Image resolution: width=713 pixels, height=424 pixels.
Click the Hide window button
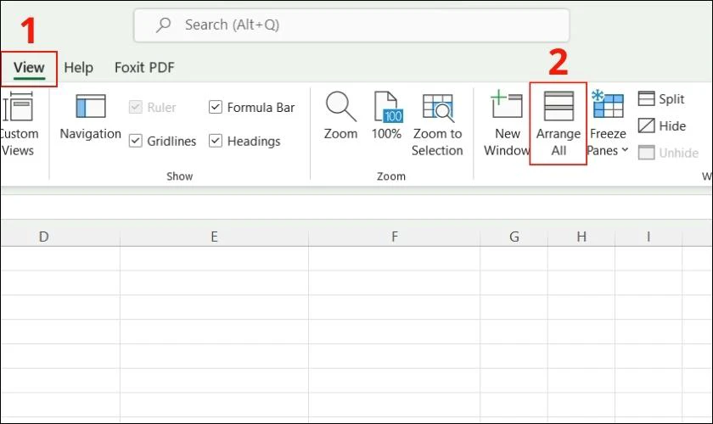click(661, 126)
